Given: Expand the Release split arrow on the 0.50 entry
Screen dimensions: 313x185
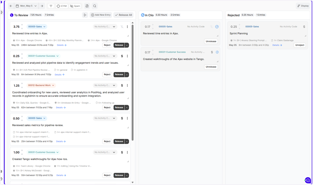Looking at the screenshot, I should (x=127, y=141).
